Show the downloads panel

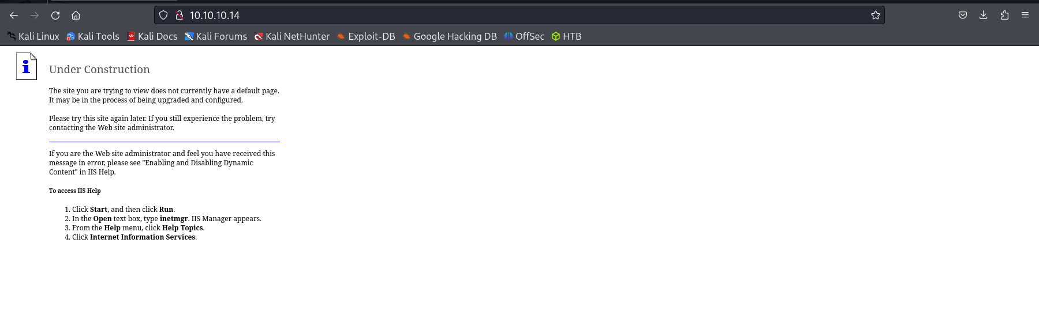984,16
